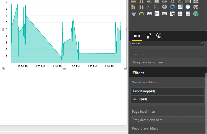This screenshot has height=134, width=207.
Task: Choose the KPI visual
Action: point(165,14)
